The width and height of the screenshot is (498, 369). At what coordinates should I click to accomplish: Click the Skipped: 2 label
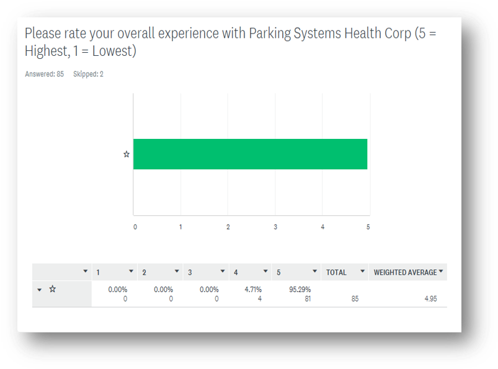88,74
